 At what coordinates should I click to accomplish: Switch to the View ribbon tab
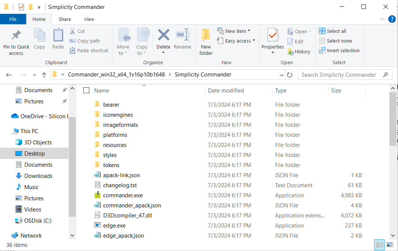pyautogui.click(x=89, y=19)
